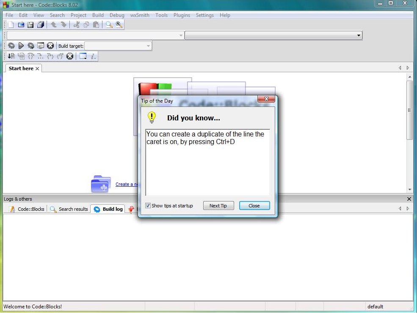Switch to the Code::Blocks log tab
Screen dimensions: 417x313
(x=27, y=209)
